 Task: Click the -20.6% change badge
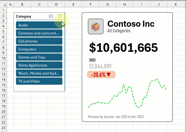101,75
